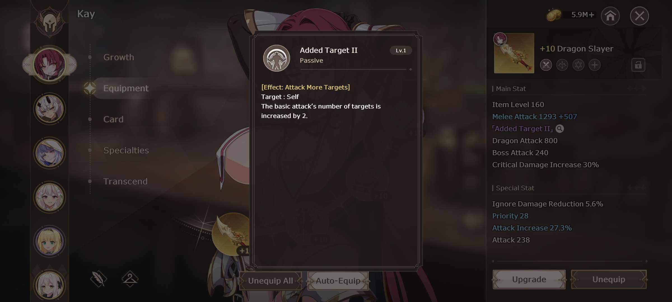The image size is (672, 302).
Task: Switch to the Growth tab
Action: point(119,57)
